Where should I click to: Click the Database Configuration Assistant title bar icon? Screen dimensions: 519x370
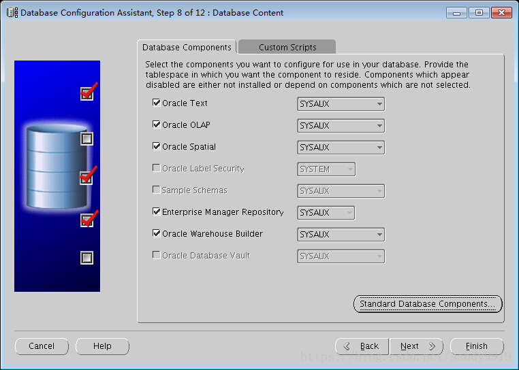pyautogui.click(x=12, y=12)
